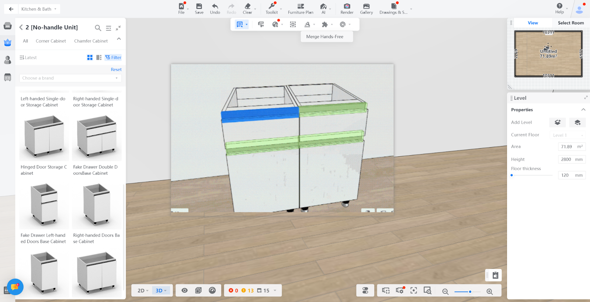Click the zoom in magnifier icon
Image resolution: width=590 pixels, height=302 pixels.
pyautogui.click(x=490, y=291)
